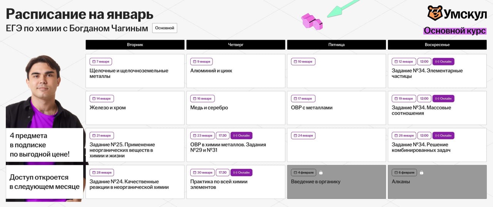Click the lock icon on 4 февраля card

[321, 173]
